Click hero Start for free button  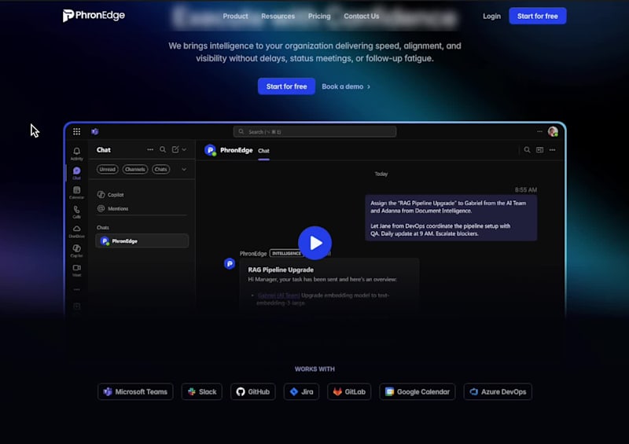(x=286, y=86)
